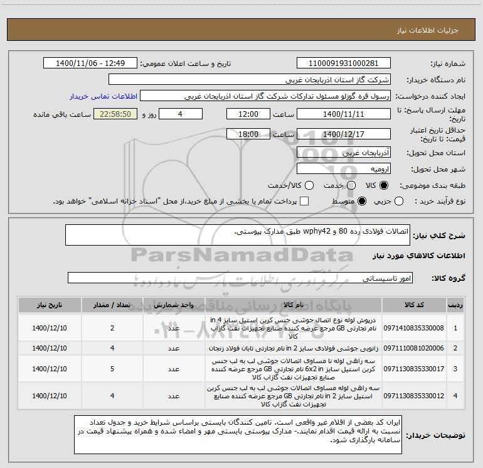Click the شماره نیاز field 1100091931000281
483x468 pixels.
pos(344,63)
